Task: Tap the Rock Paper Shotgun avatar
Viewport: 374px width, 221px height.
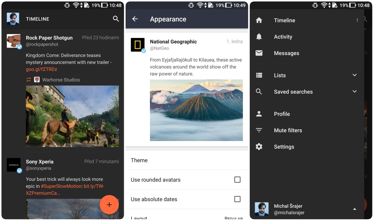Action: [x=14, y=41]
